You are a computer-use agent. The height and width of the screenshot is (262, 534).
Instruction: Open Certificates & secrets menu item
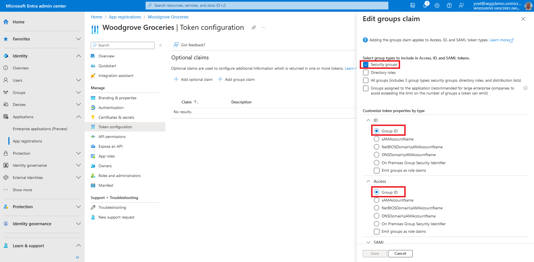116,117
